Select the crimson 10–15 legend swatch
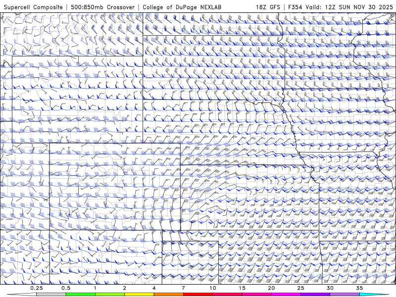Viewport: 396px width, 297px height. point(227,295)
